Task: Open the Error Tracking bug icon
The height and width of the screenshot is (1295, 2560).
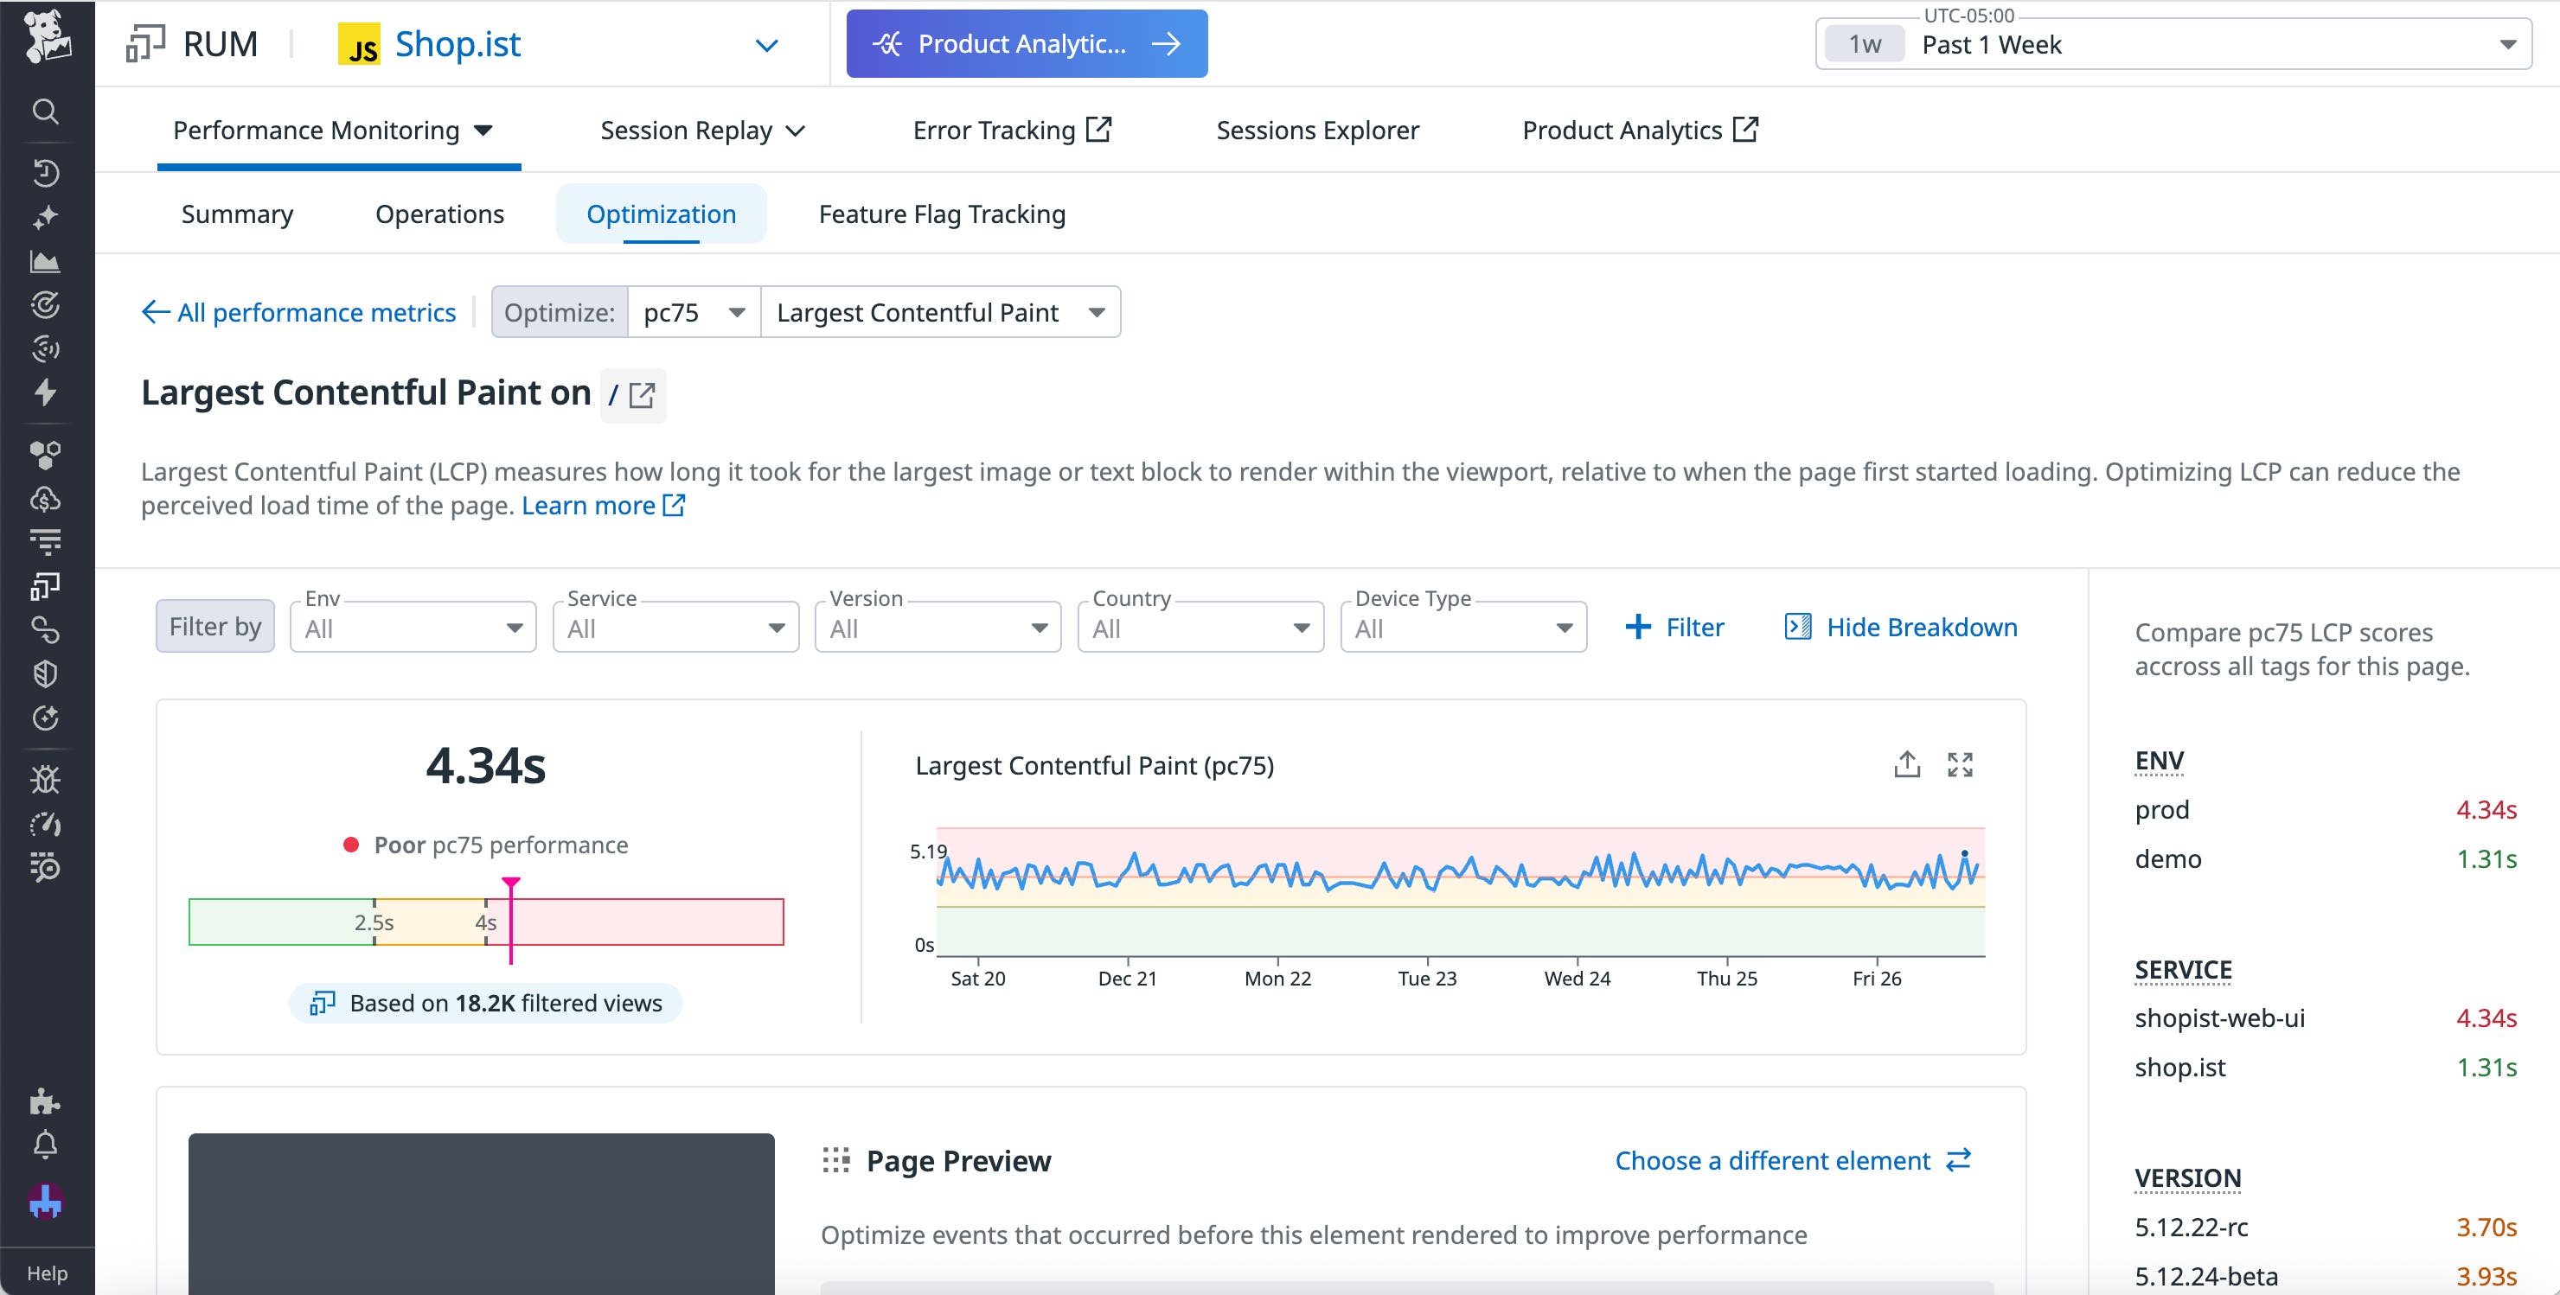Action: 46,779
